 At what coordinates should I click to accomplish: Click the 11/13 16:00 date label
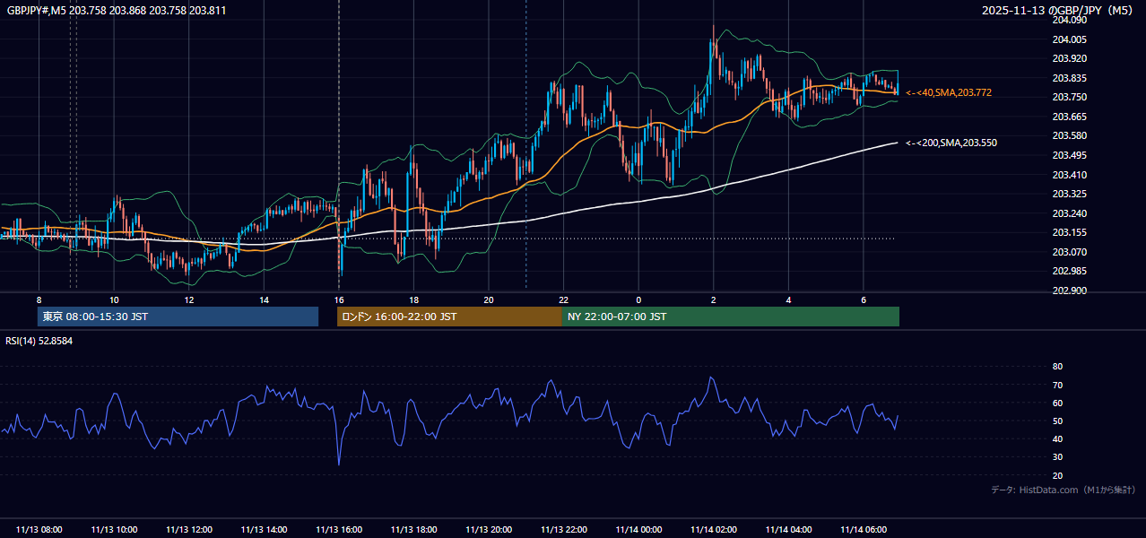pyautogui.click(x=339, y=530)
